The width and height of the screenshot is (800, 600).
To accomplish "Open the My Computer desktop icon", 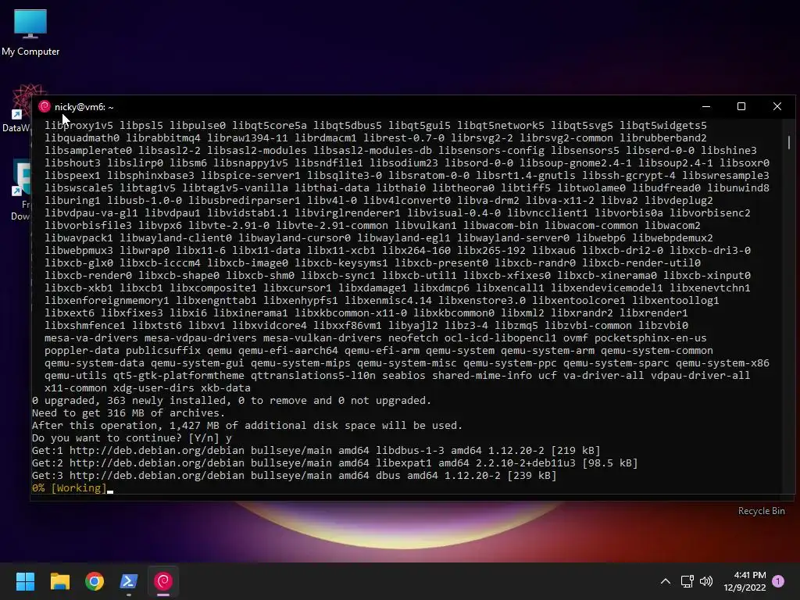I will click(x=30, y=33).
